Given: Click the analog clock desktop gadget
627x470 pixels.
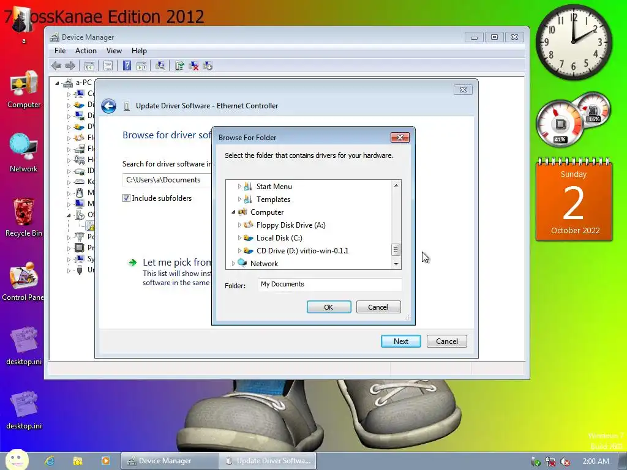Looking at the screenshot, I should pyautogui.click(x=574, y=42).
